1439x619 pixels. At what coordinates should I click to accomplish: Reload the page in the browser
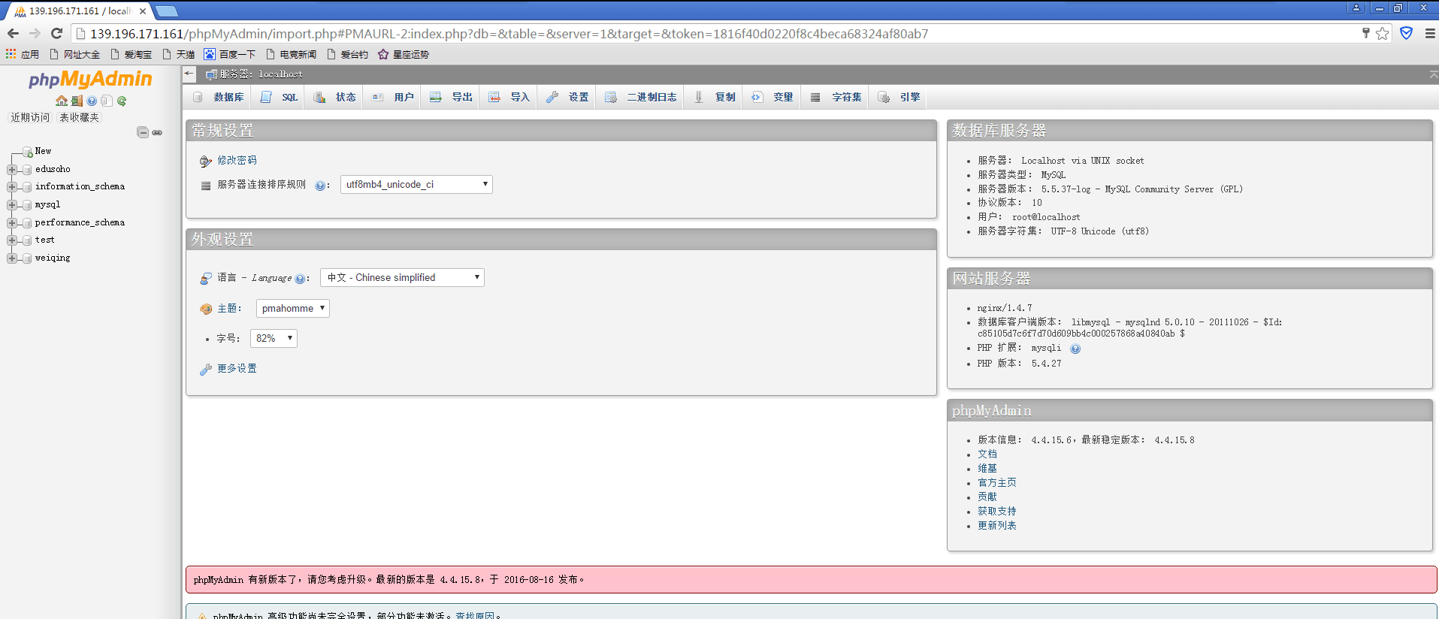(56, 34)
